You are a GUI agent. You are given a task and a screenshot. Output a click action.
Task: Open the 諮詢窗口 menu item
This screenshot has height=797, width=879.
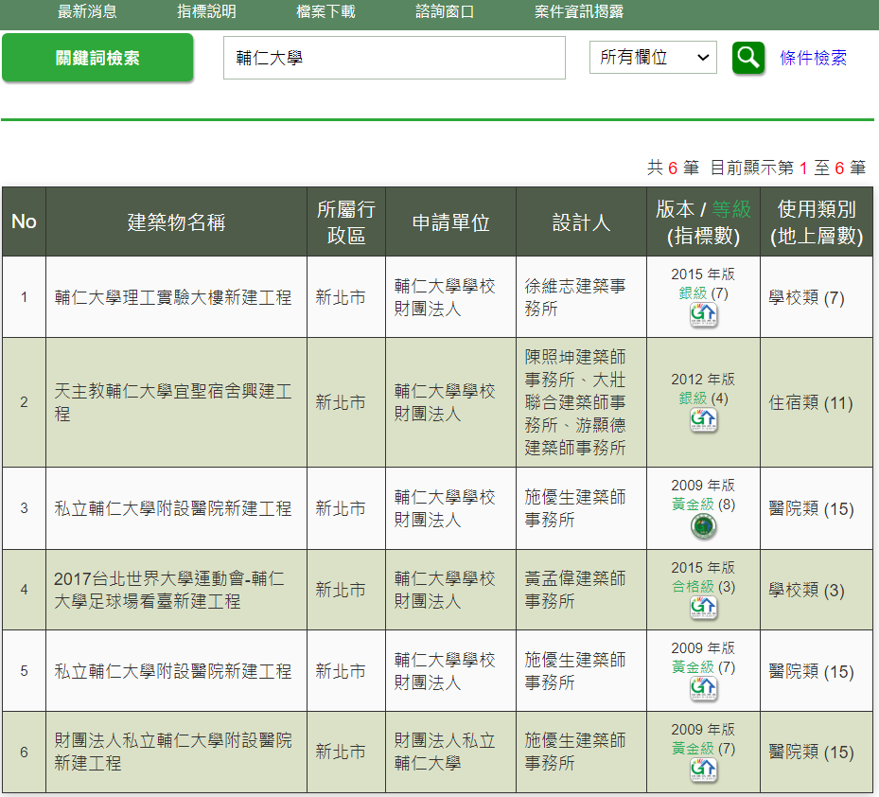[445, 11]
